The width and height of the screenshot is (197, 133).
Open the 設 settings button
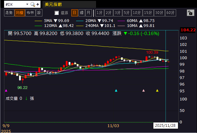coord(39,13)
